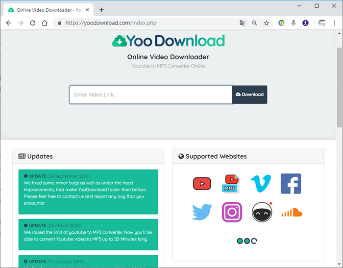This screenshot has width=343, height=268.
Task: Focus the Enter Video Link field
Action: point(151,95)
